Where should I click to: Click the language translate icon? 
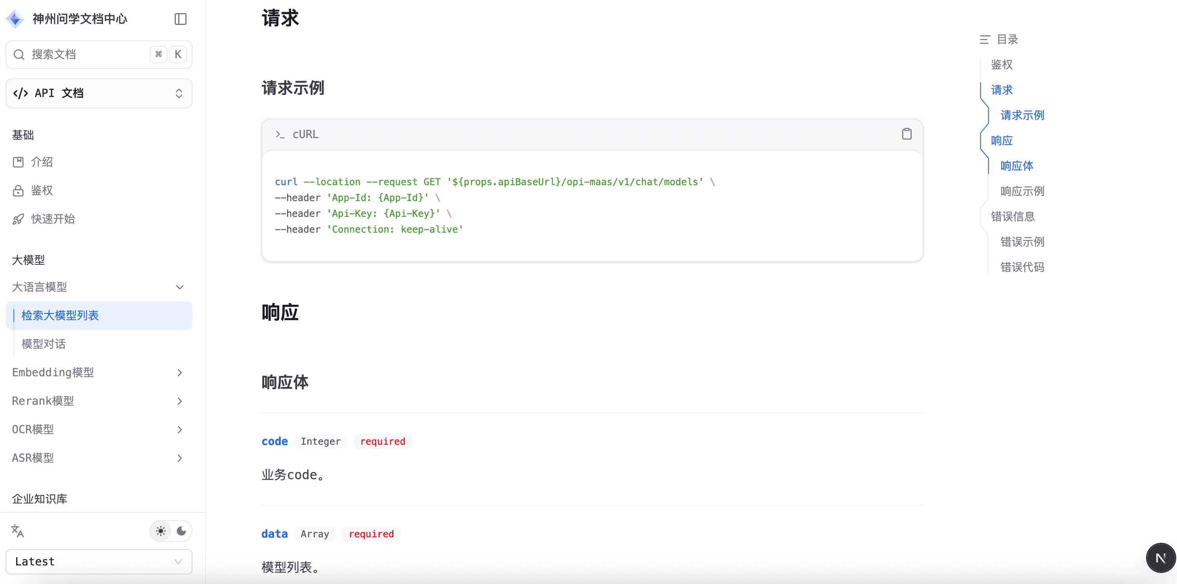coord(17,531)
